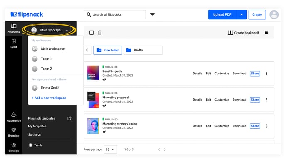286x163 pixels.
Task: Open My templates in sidebar
Action: pos(37,126)
